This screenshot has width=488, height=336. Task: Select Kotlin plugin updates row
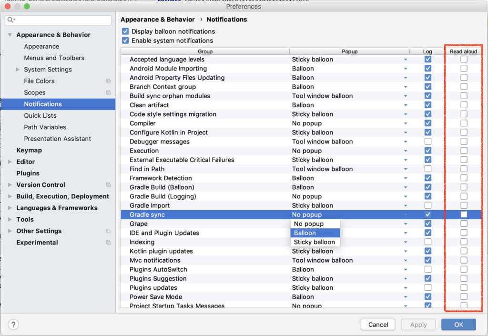click(301, 251)
